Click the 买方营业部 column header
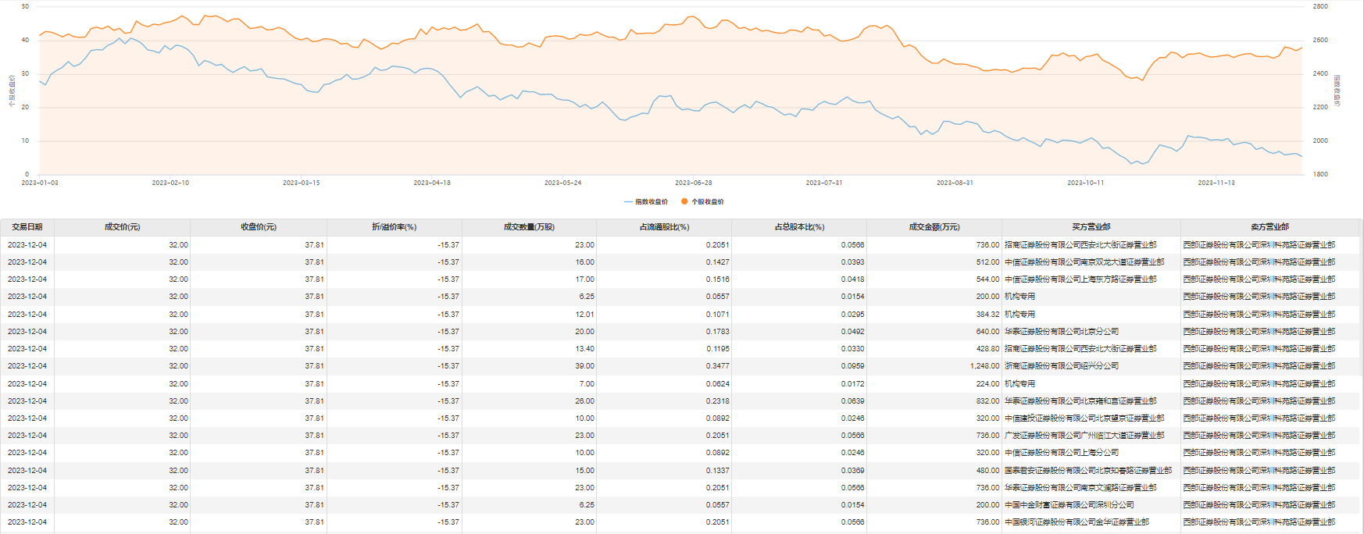The image size is (1364, 534). click(x=1091, y=227)
